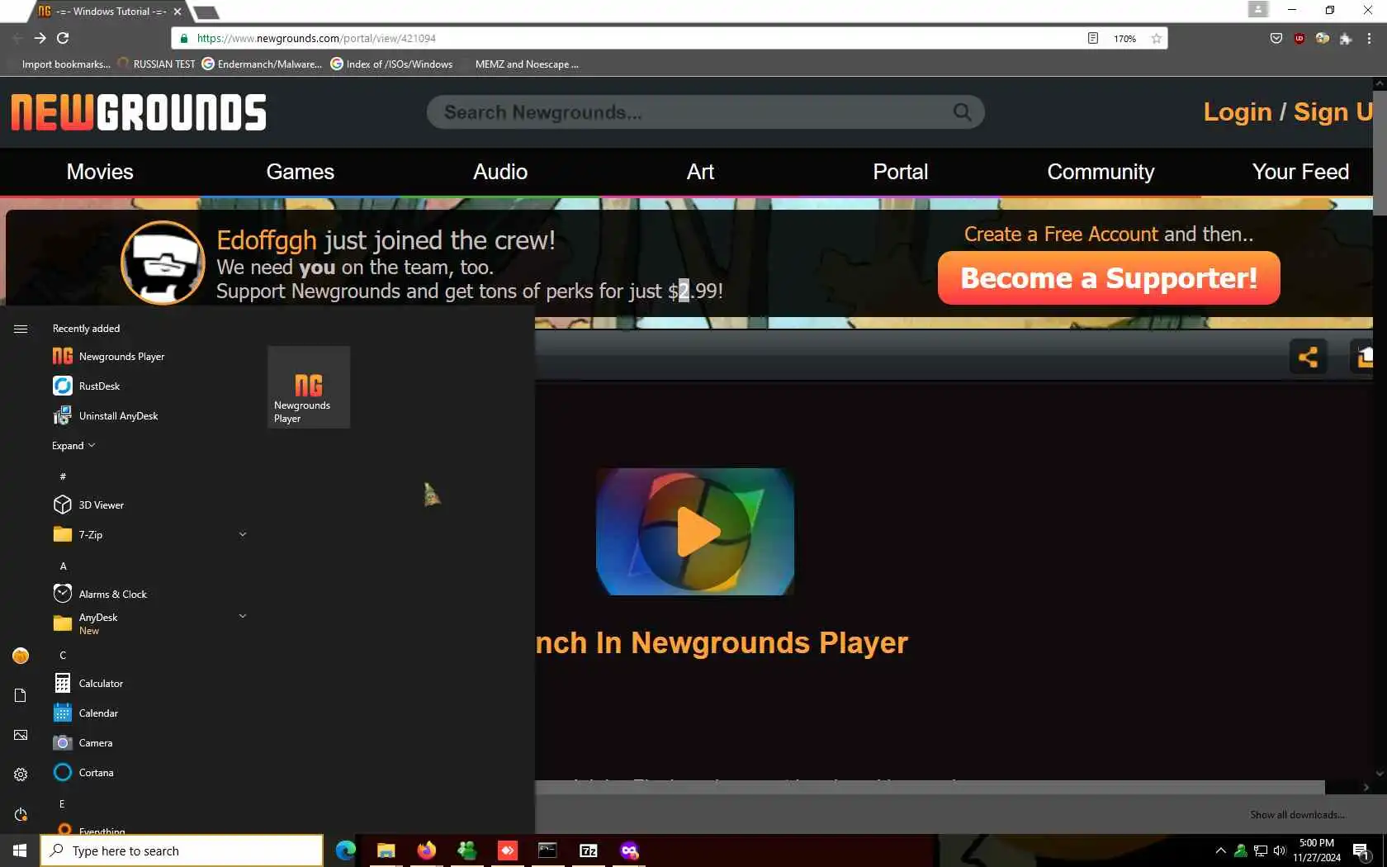
Task: Click the Start menu Power icon
Action: 21,814
